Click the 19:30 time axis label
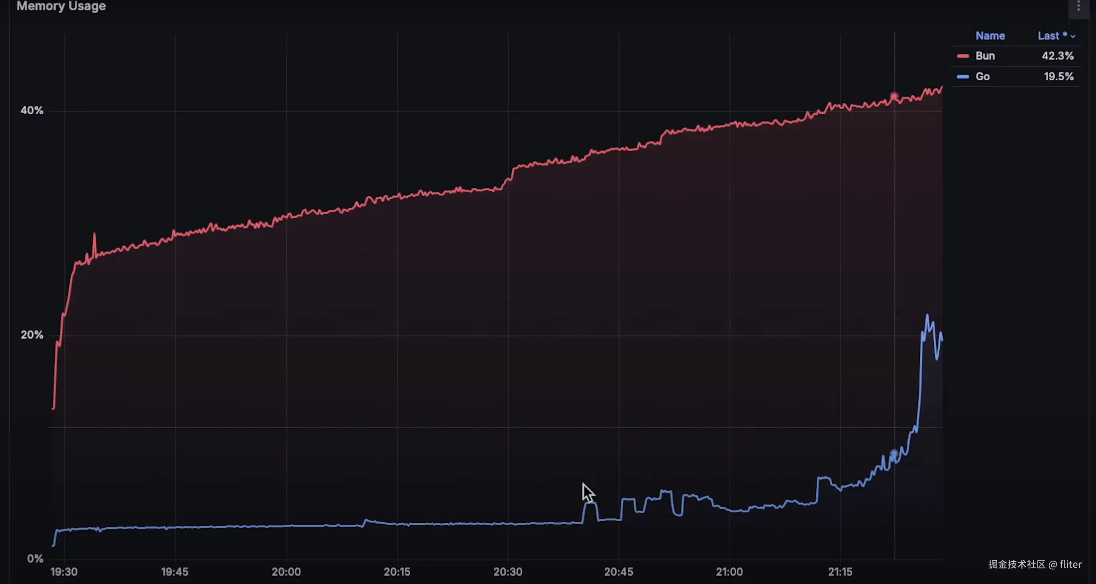 [64, 571]
